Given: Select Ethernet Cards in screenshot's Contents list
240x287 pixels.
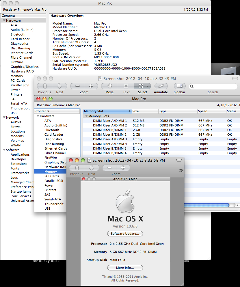Looking at the screenshot, I should [x=56, y=148].
